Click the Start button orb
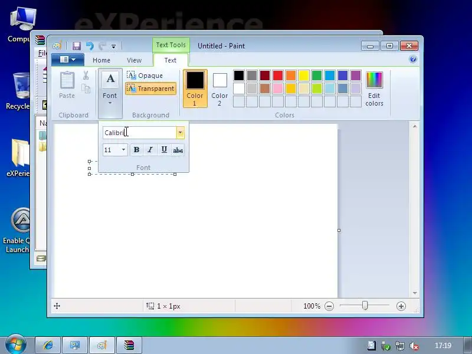The width and height of the screenshot is (472, 354). click(15, 345)
